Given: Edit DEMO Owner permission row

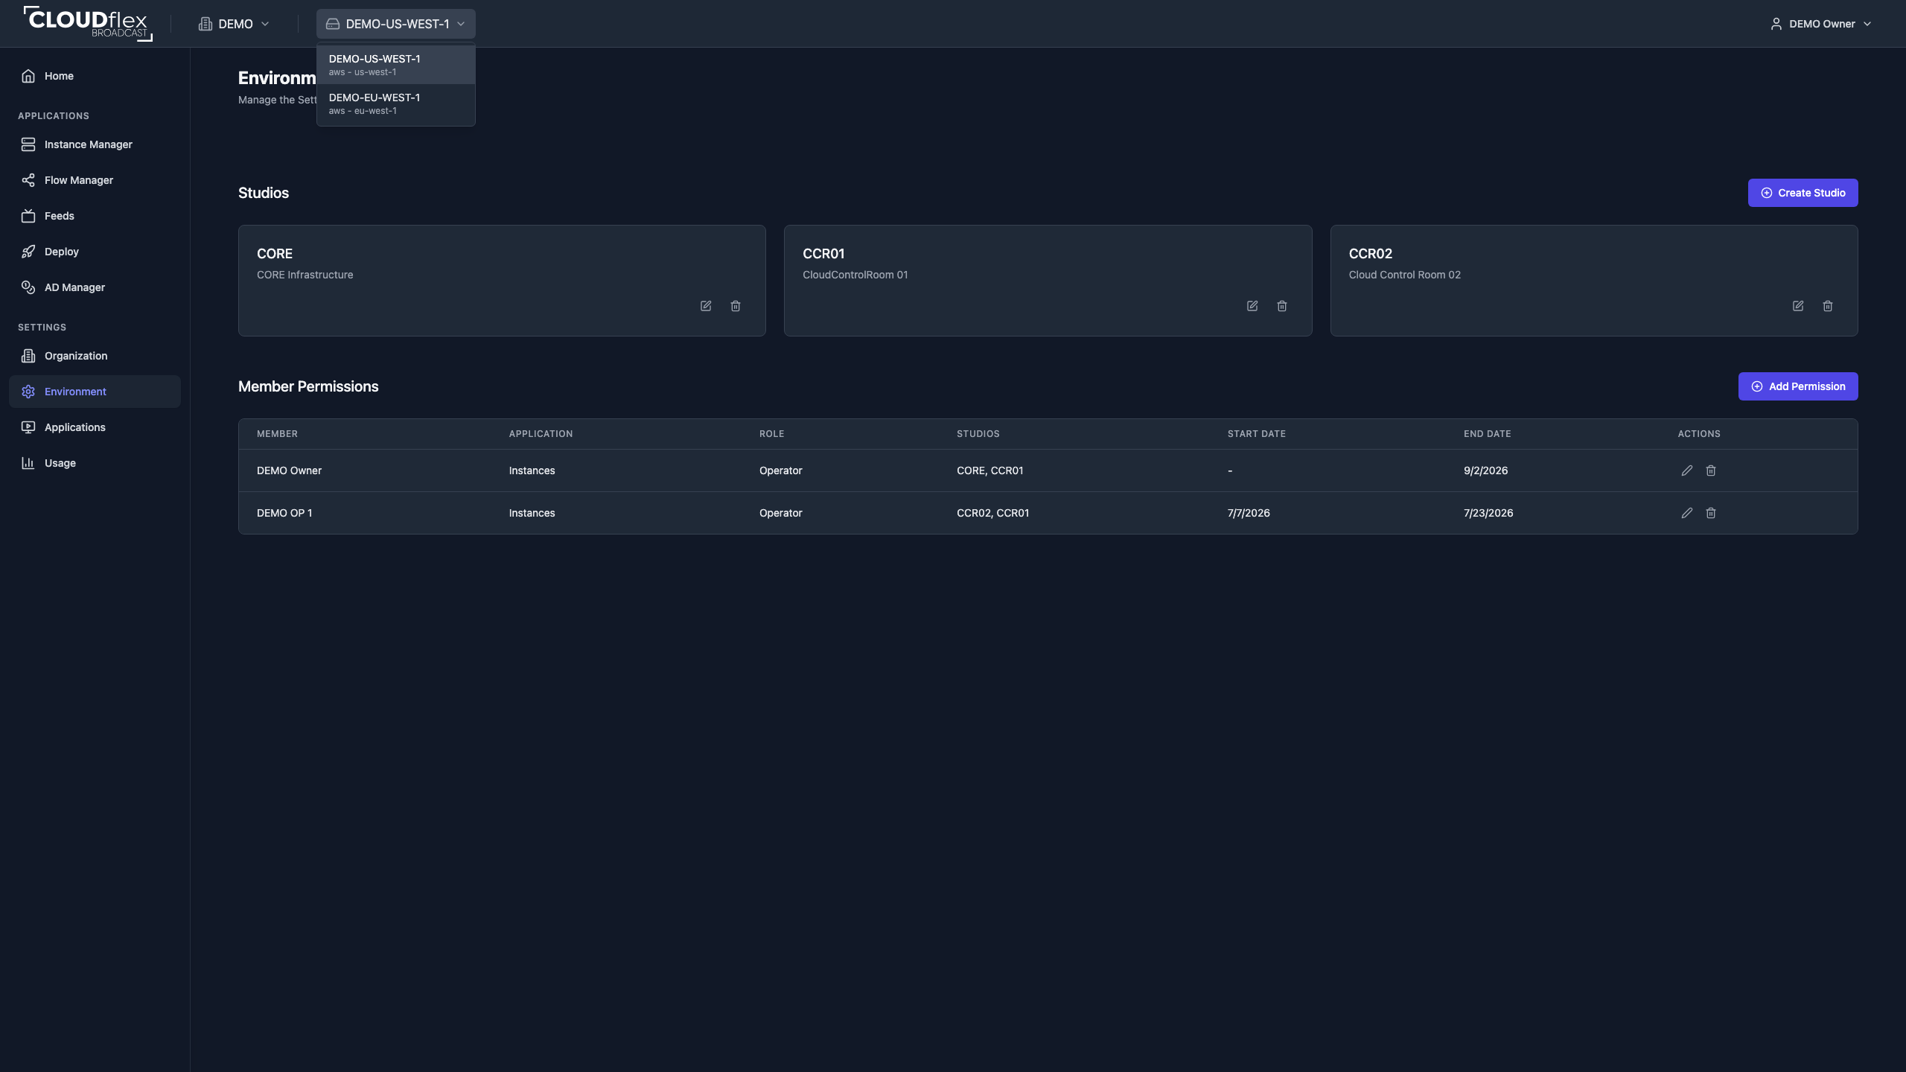Looking at the screenshot, I should 1687,470.
